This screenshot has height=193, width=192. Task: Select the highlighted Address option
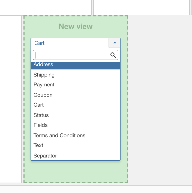click(x=76, y=65)
